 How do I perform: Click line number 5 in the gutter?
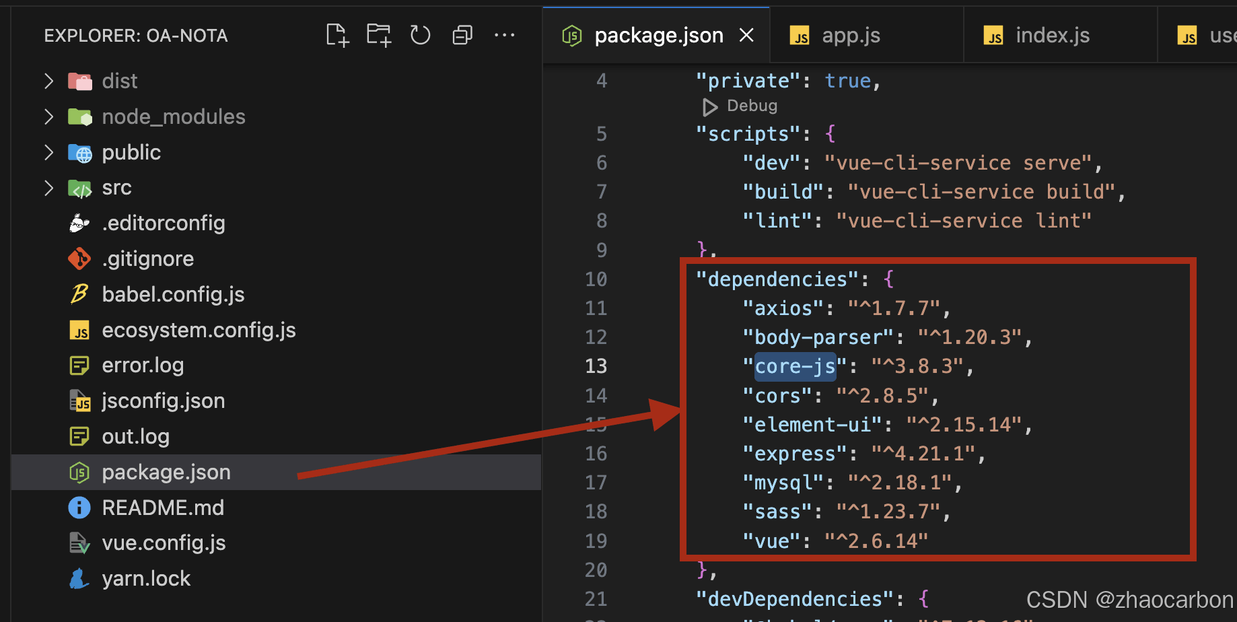[601, 134]
